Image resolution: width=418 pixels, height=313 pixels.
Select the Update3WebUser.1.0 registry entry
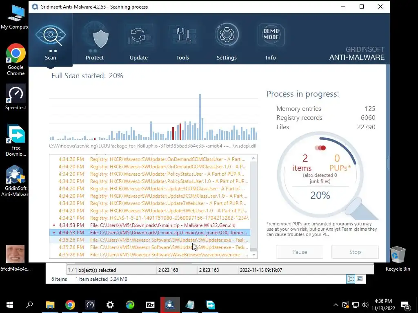tap(150, 211)
